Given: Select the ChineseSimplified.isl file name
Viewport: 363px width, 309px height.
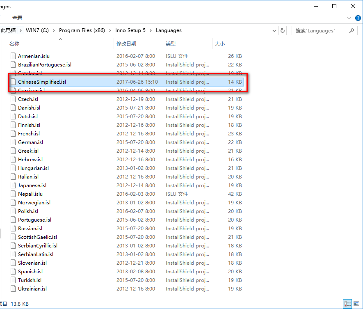Looking at the screenshot, I should [x=42, y=82].
